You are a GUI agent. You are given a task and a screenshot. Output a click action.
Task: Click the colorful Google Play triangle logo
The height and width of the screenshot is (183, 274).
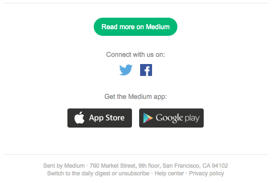pos(148,118)
